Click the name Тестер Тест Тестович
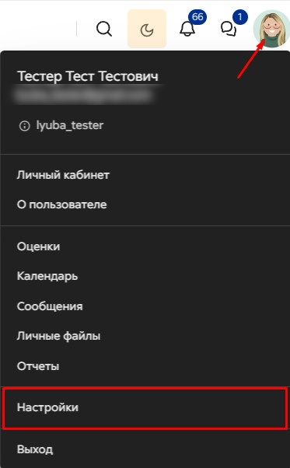Screen dimensions: 290x468 [x=88, y=76]
